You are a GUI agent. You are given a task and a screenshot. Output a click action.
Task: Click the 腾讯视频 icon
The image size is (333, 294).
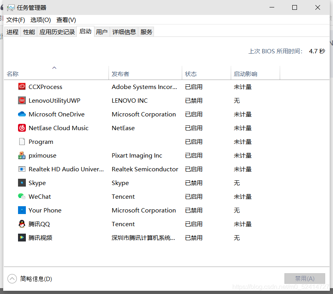tap(22, 238)
